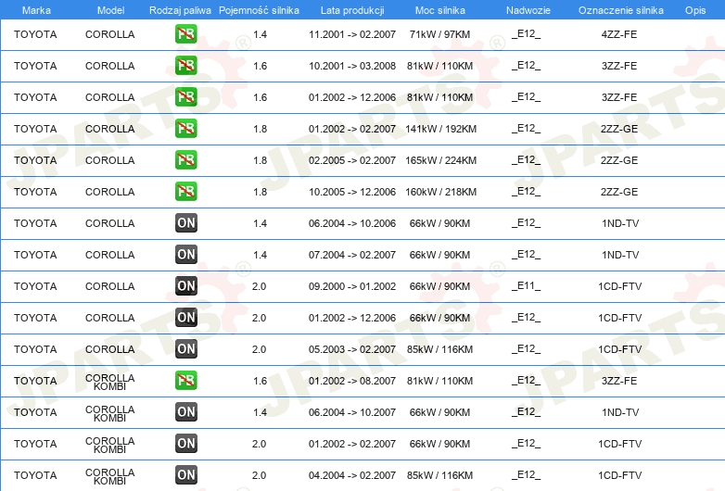Select capacity 2.0 in the 09.2000 -> 01.2002 row
725x491 pixels.
click(x=259, y=286)
